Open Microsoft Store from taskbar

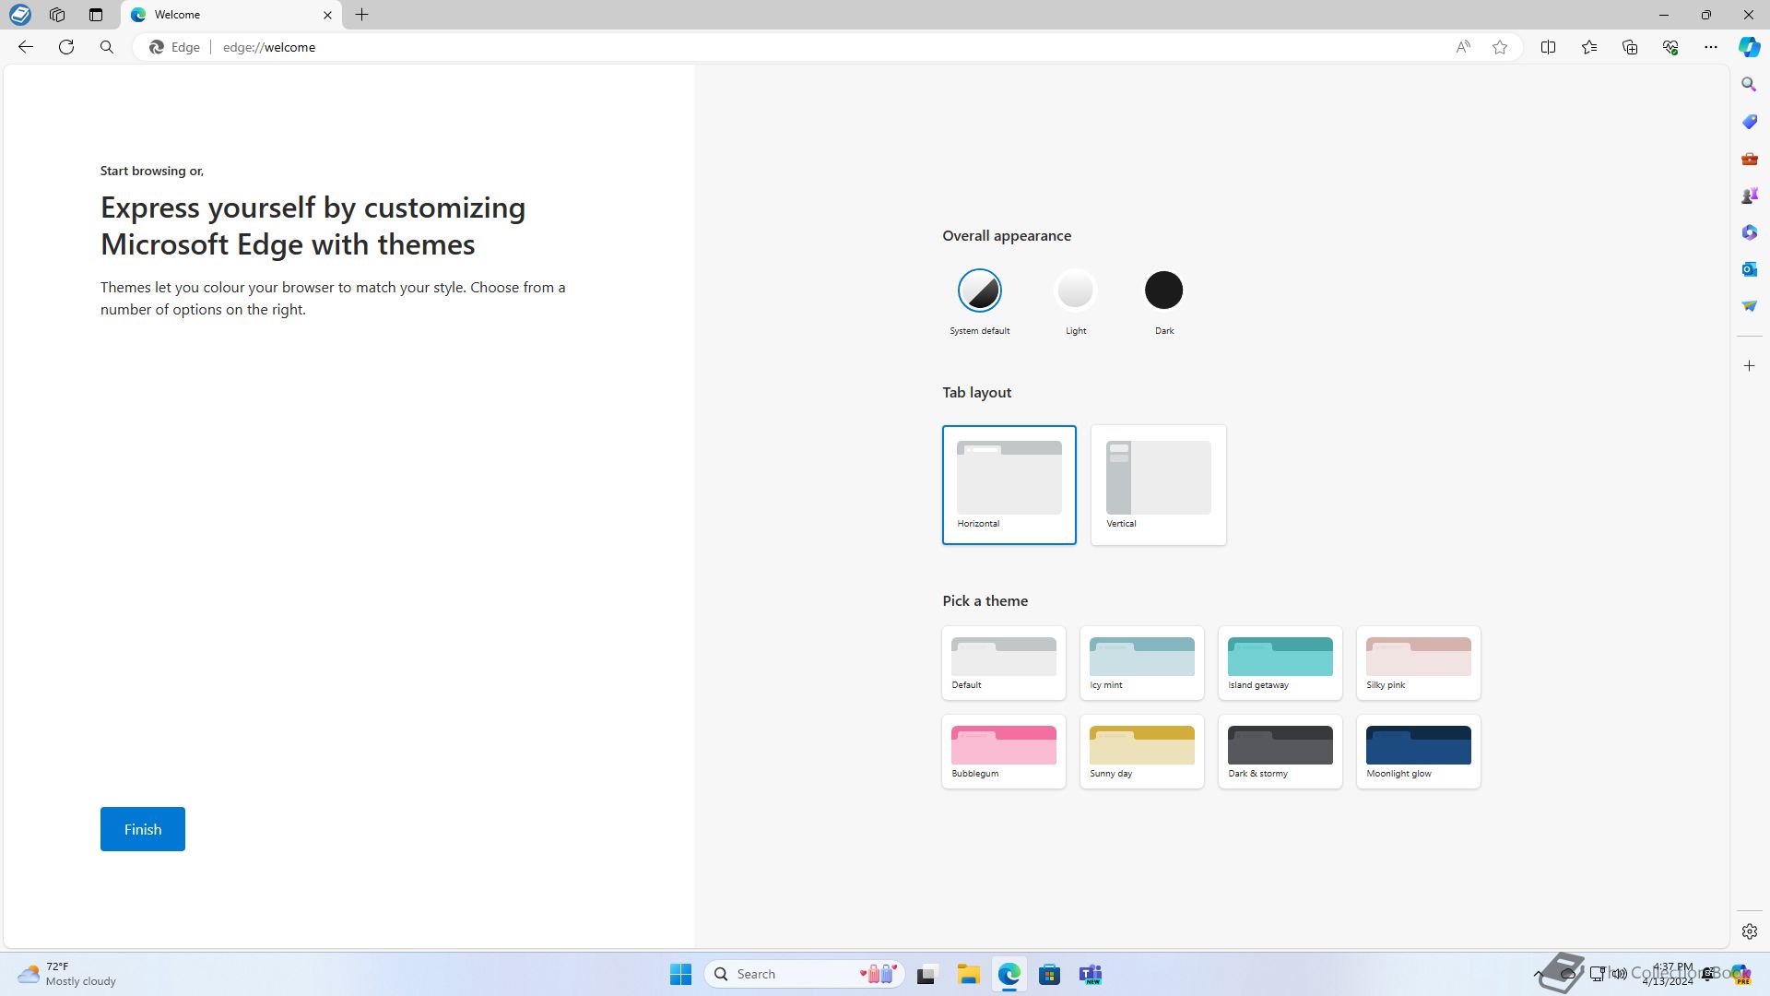point(1049,974)
